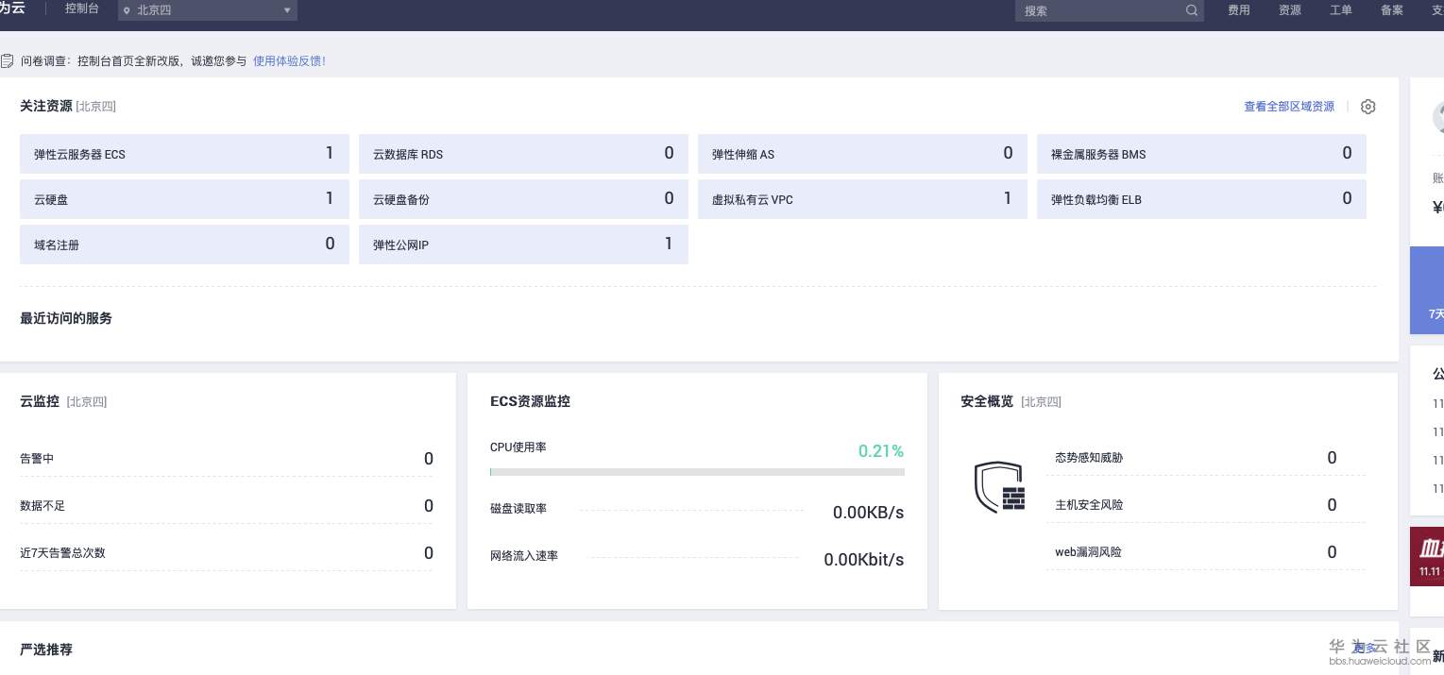
Task: Open the 云数据库 RDS resource tile
Action: [x=523, y=154]
